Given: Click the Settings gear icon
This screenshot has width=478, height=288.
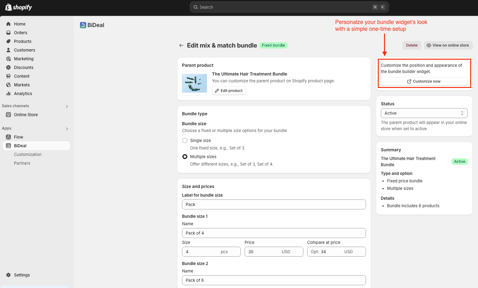Looking at the screenshot, I should click(x=8, y=275).
